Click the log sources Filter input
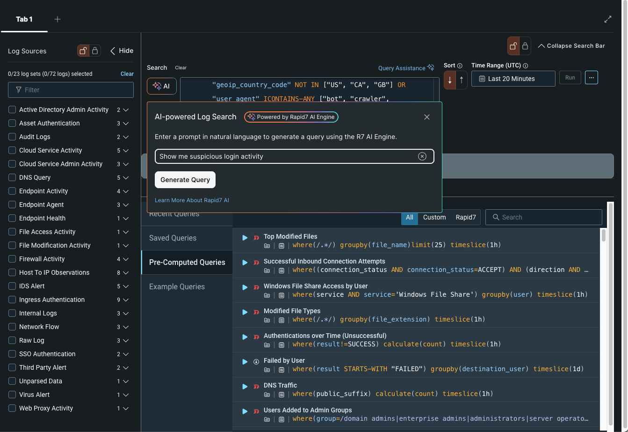Viewport: 628px width, 432px height. [71, 90]
